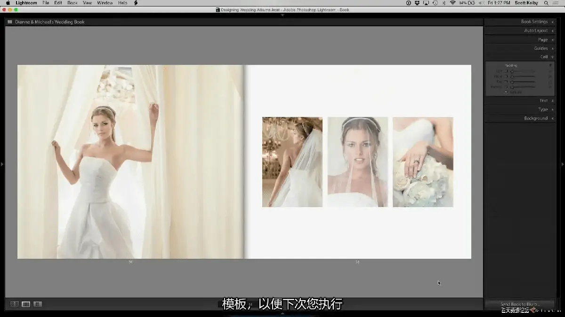The image size is (565, 317).
Task: Open the AirPlay display icon
Action: 426,3
